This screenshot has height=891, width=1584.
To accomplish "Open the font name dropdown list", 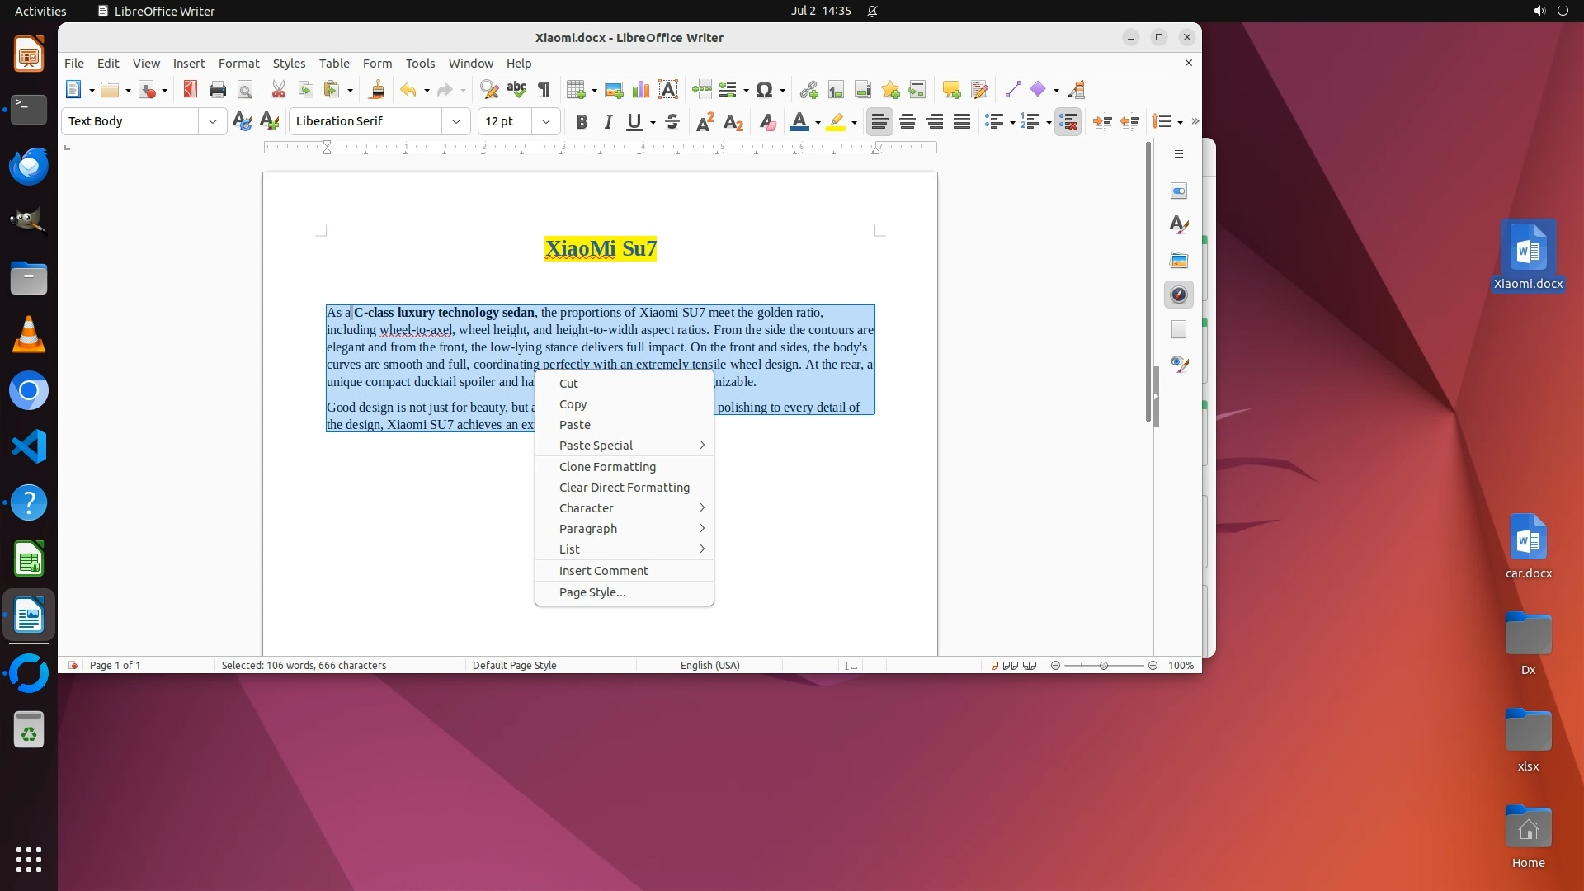I will click(456, 121).
